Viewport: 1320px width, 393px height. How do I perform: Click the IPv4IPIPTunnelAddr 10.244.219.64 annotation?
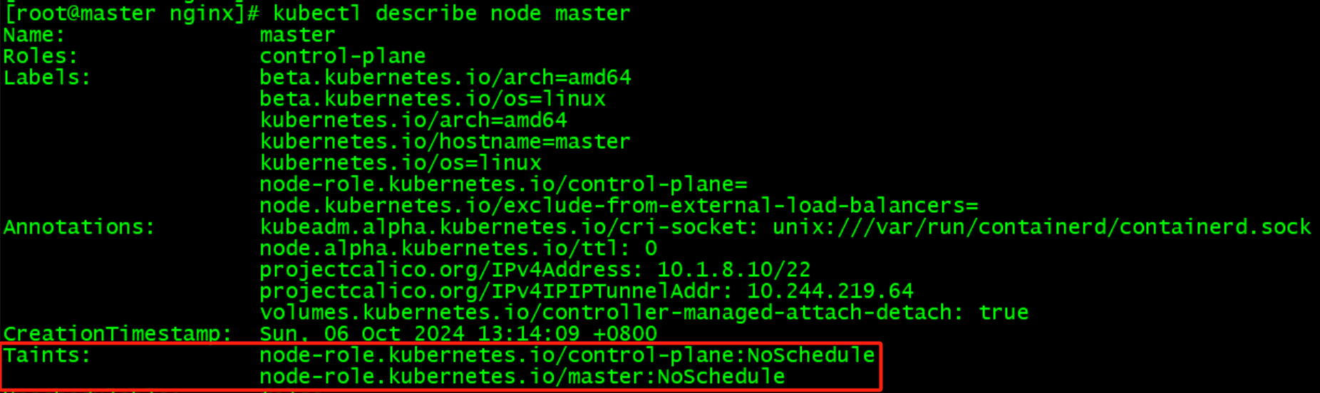(586, 291)
